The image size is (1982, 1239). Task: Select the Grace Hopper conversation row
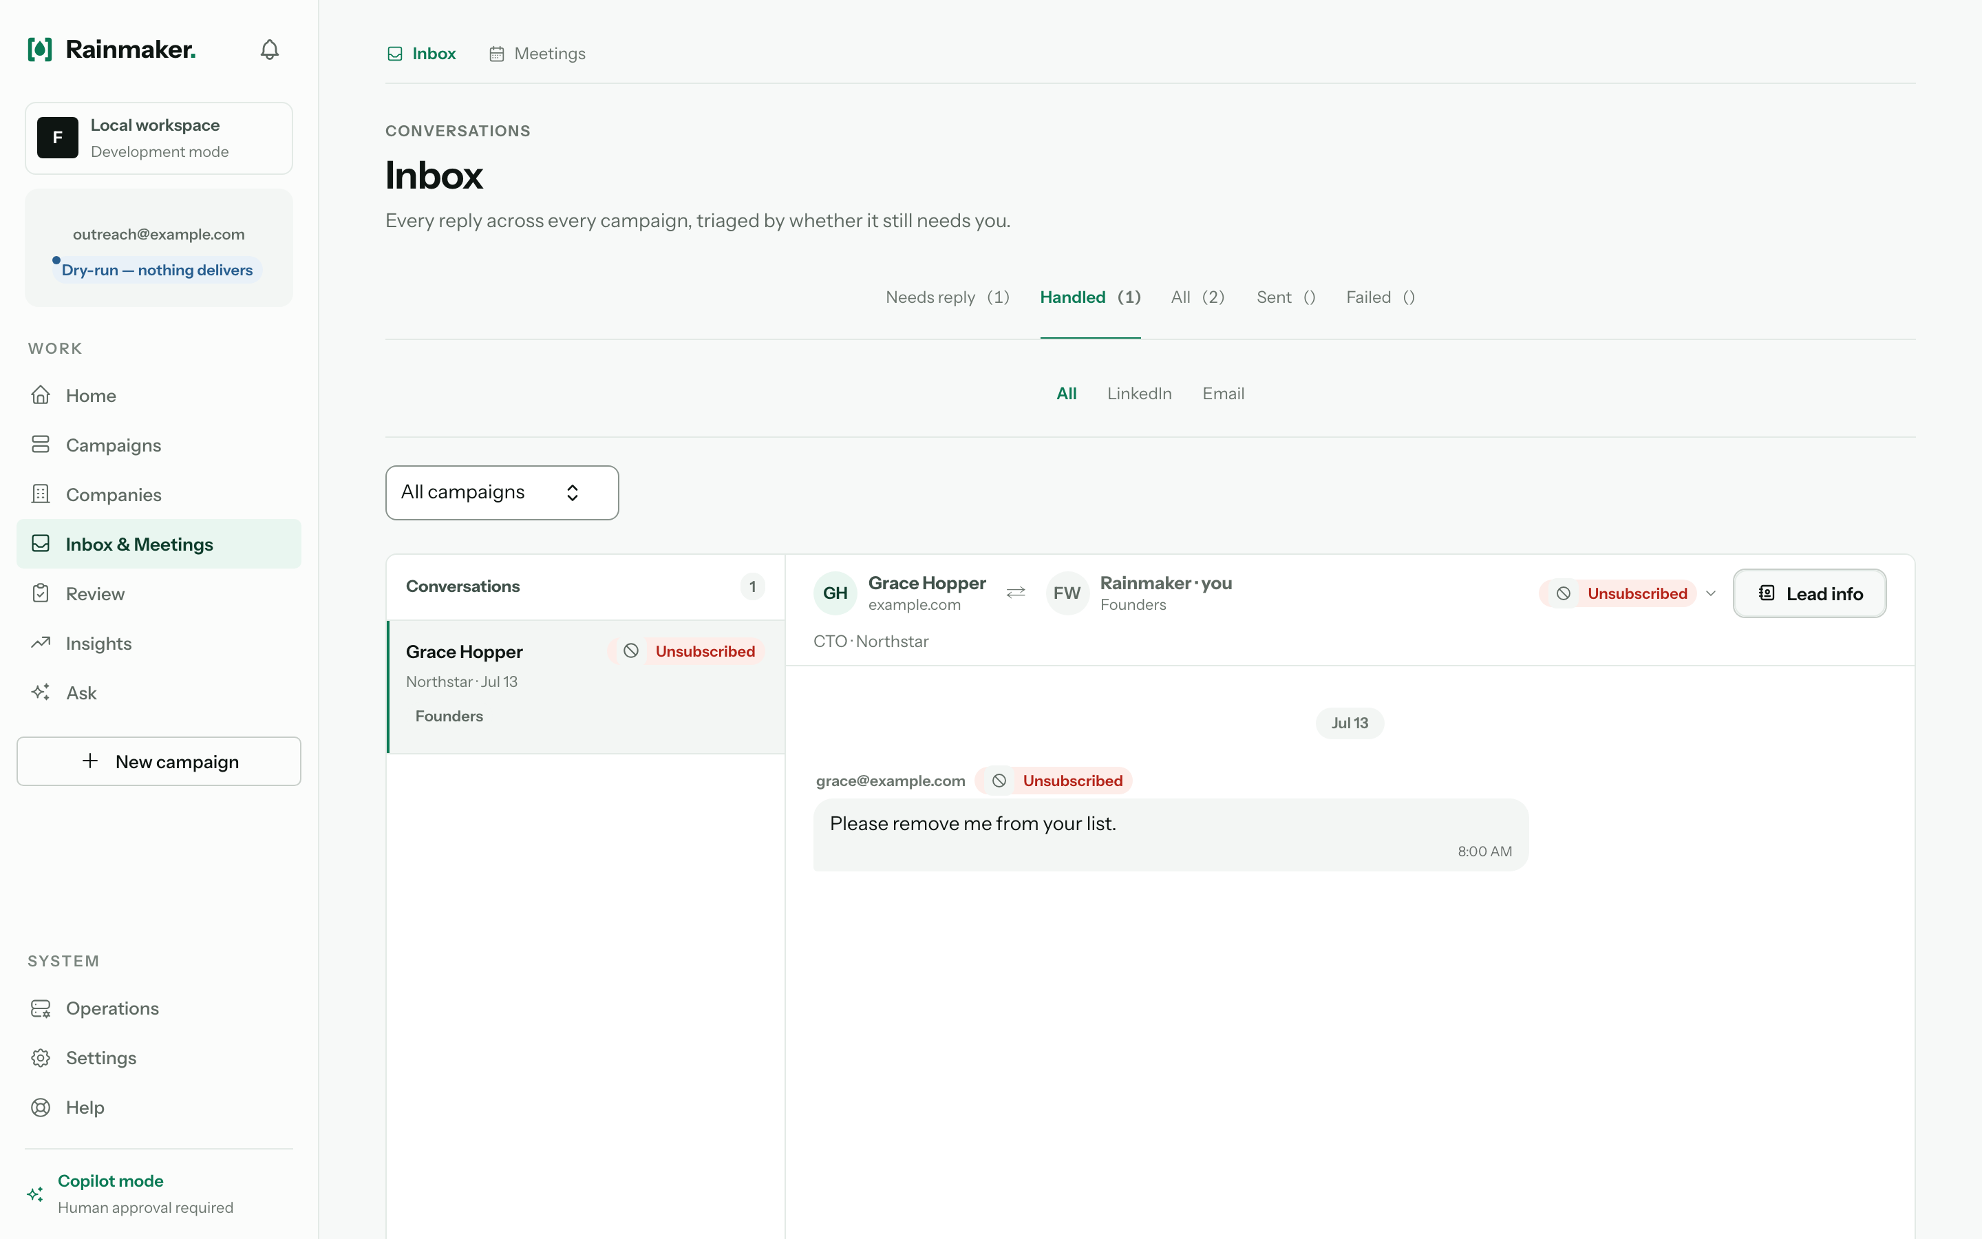(x=586, y=687)
